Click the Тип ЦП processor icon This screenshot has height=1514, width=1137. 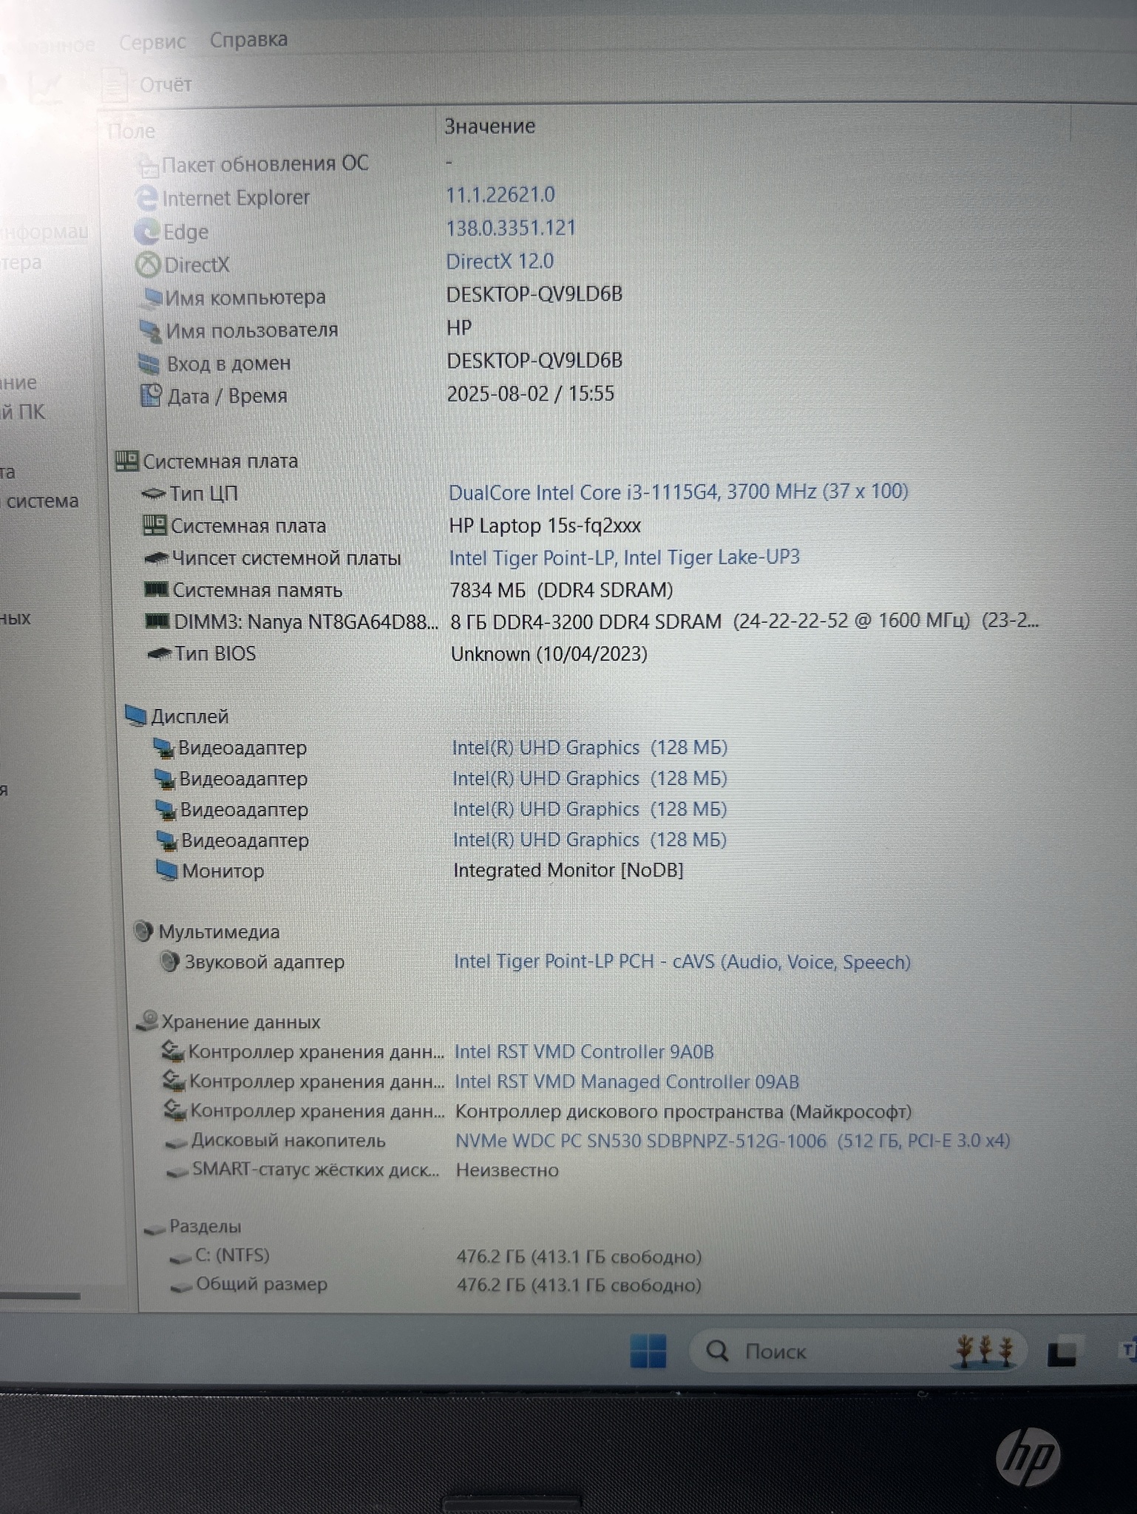pos(154,493)
